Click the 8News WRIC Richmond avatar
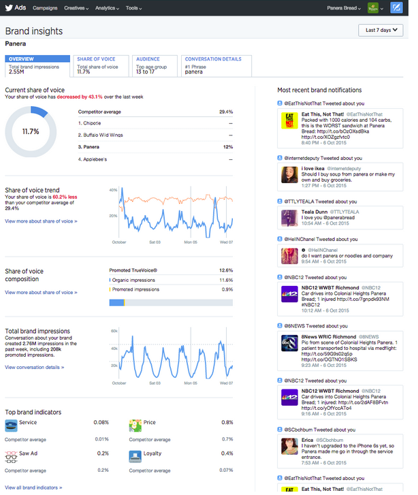Image resolution: width=418 pixels, height=495 pixels. pos(289,343)
